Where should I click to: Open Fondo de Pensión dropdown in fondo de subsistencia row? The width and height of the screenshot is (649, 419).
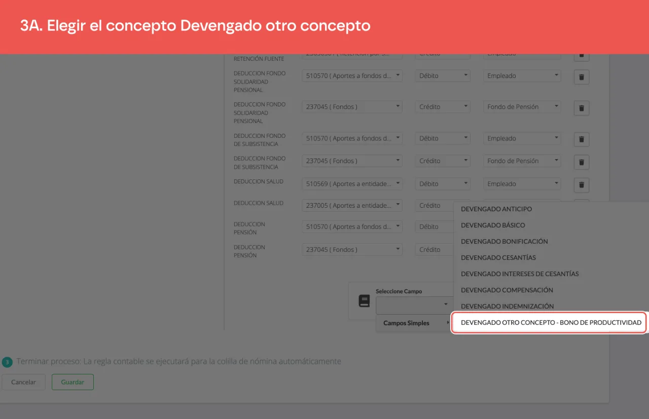pos(522,161)
